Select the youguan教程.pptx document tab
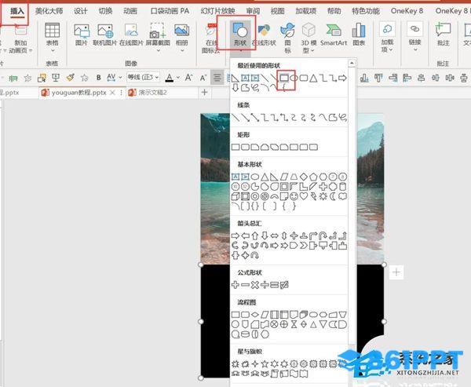The image size is (471, 387). click(78, 93)
